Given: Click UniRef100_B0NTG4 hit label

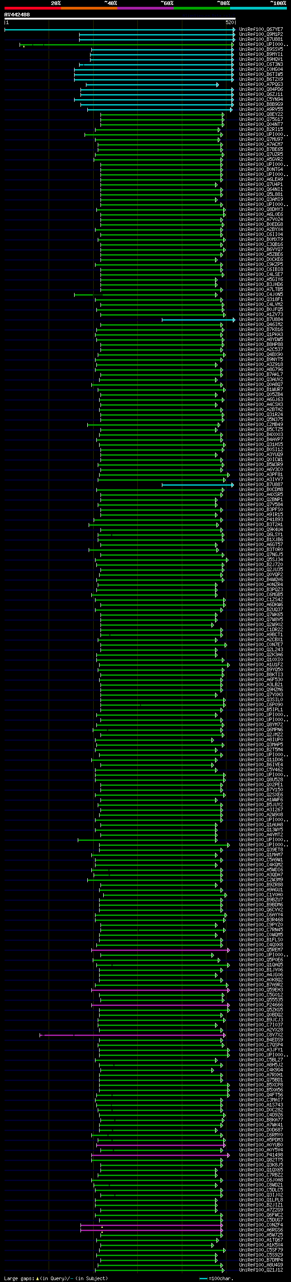Looking at the screenshot, I should (x=261, y=170).
